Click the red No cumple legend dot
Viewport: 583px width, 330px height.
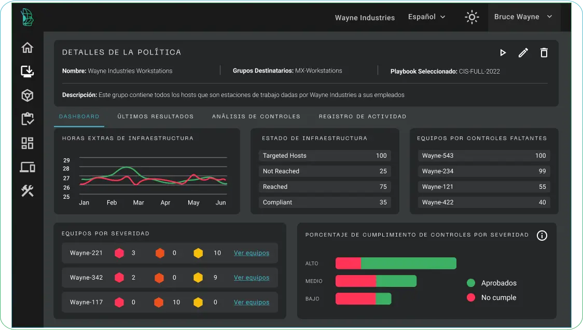point(471,297)
